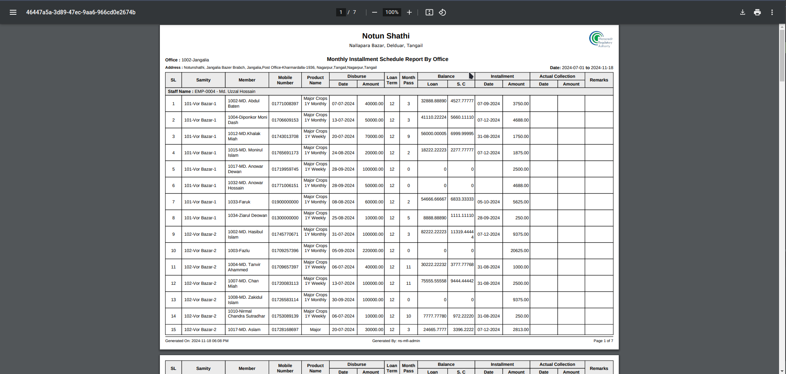Click the fit to page icon

pyautogui.click(x=429, y=12)
